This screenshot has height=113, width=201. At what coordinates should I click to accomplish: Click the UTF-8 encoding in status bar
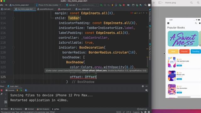coord(128,112)
